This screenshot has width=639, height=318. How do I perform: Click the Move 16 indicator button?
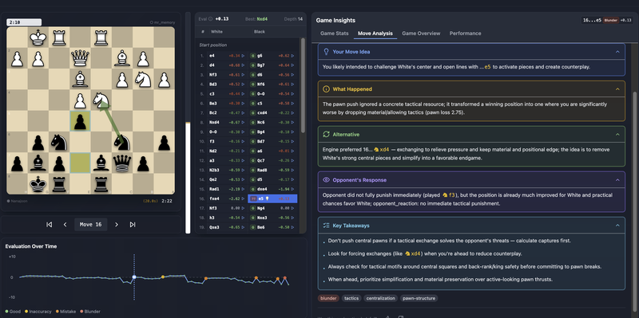coord(91,225)
